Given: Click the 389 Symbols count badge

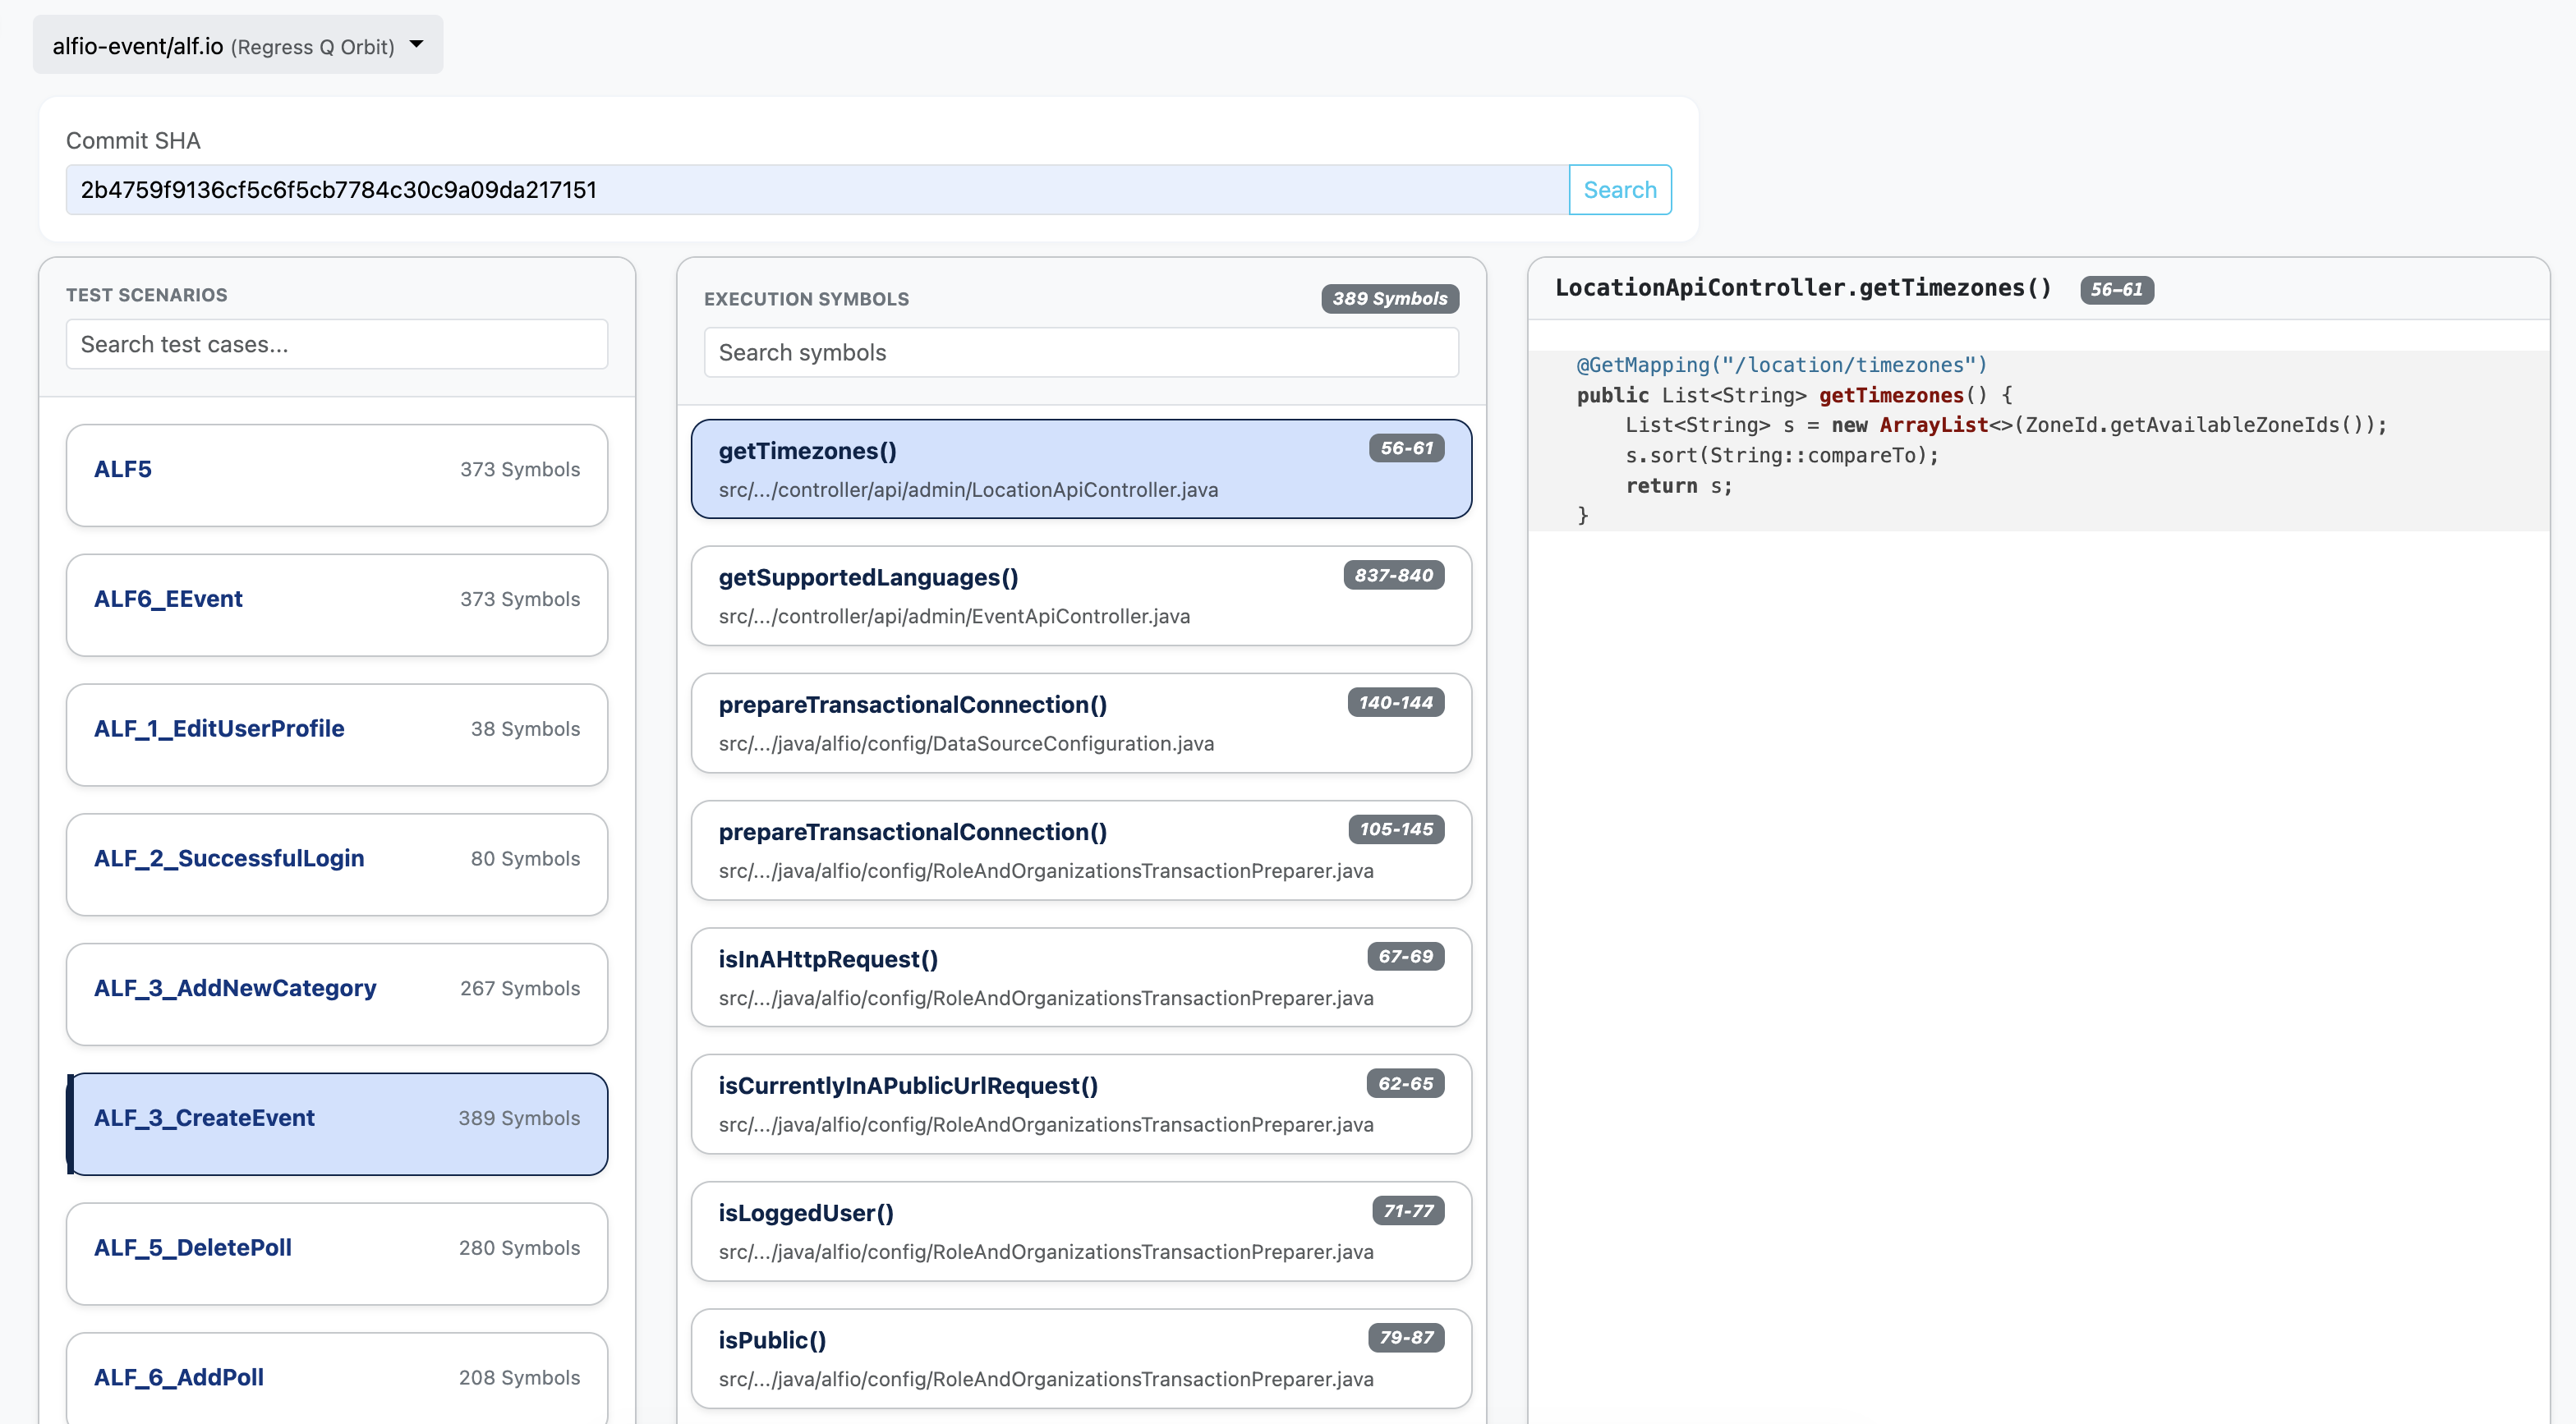Looking at the screenshot, I should click(x=1389, y=298).
